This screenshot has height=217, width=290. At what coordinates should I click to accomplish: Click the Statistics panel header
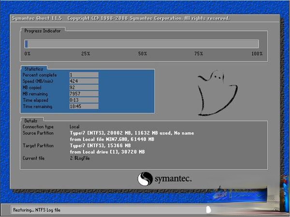[34, 69]
